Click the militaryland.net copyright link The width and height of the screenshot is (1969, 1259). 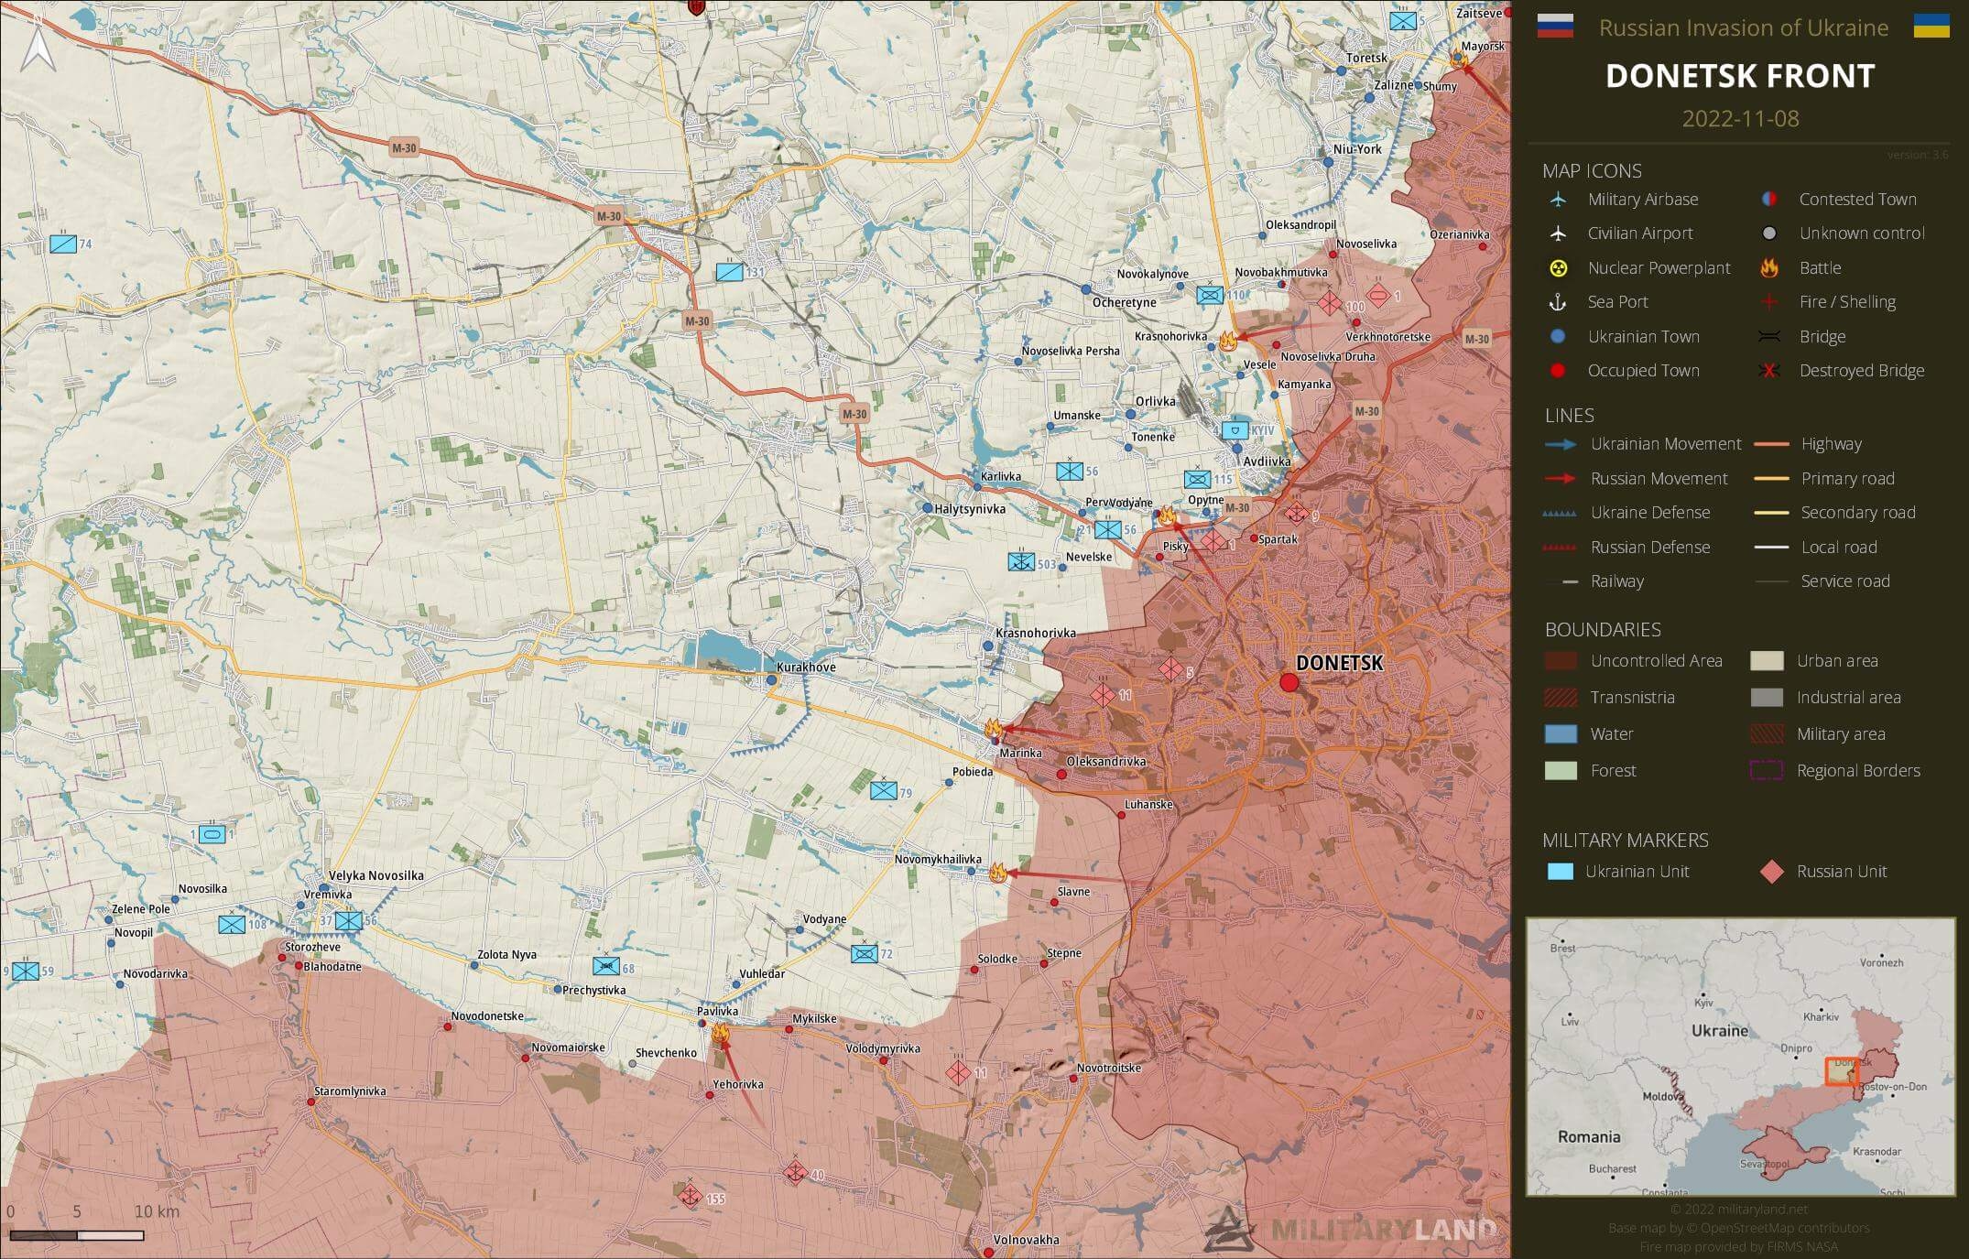(1738, 1209)
